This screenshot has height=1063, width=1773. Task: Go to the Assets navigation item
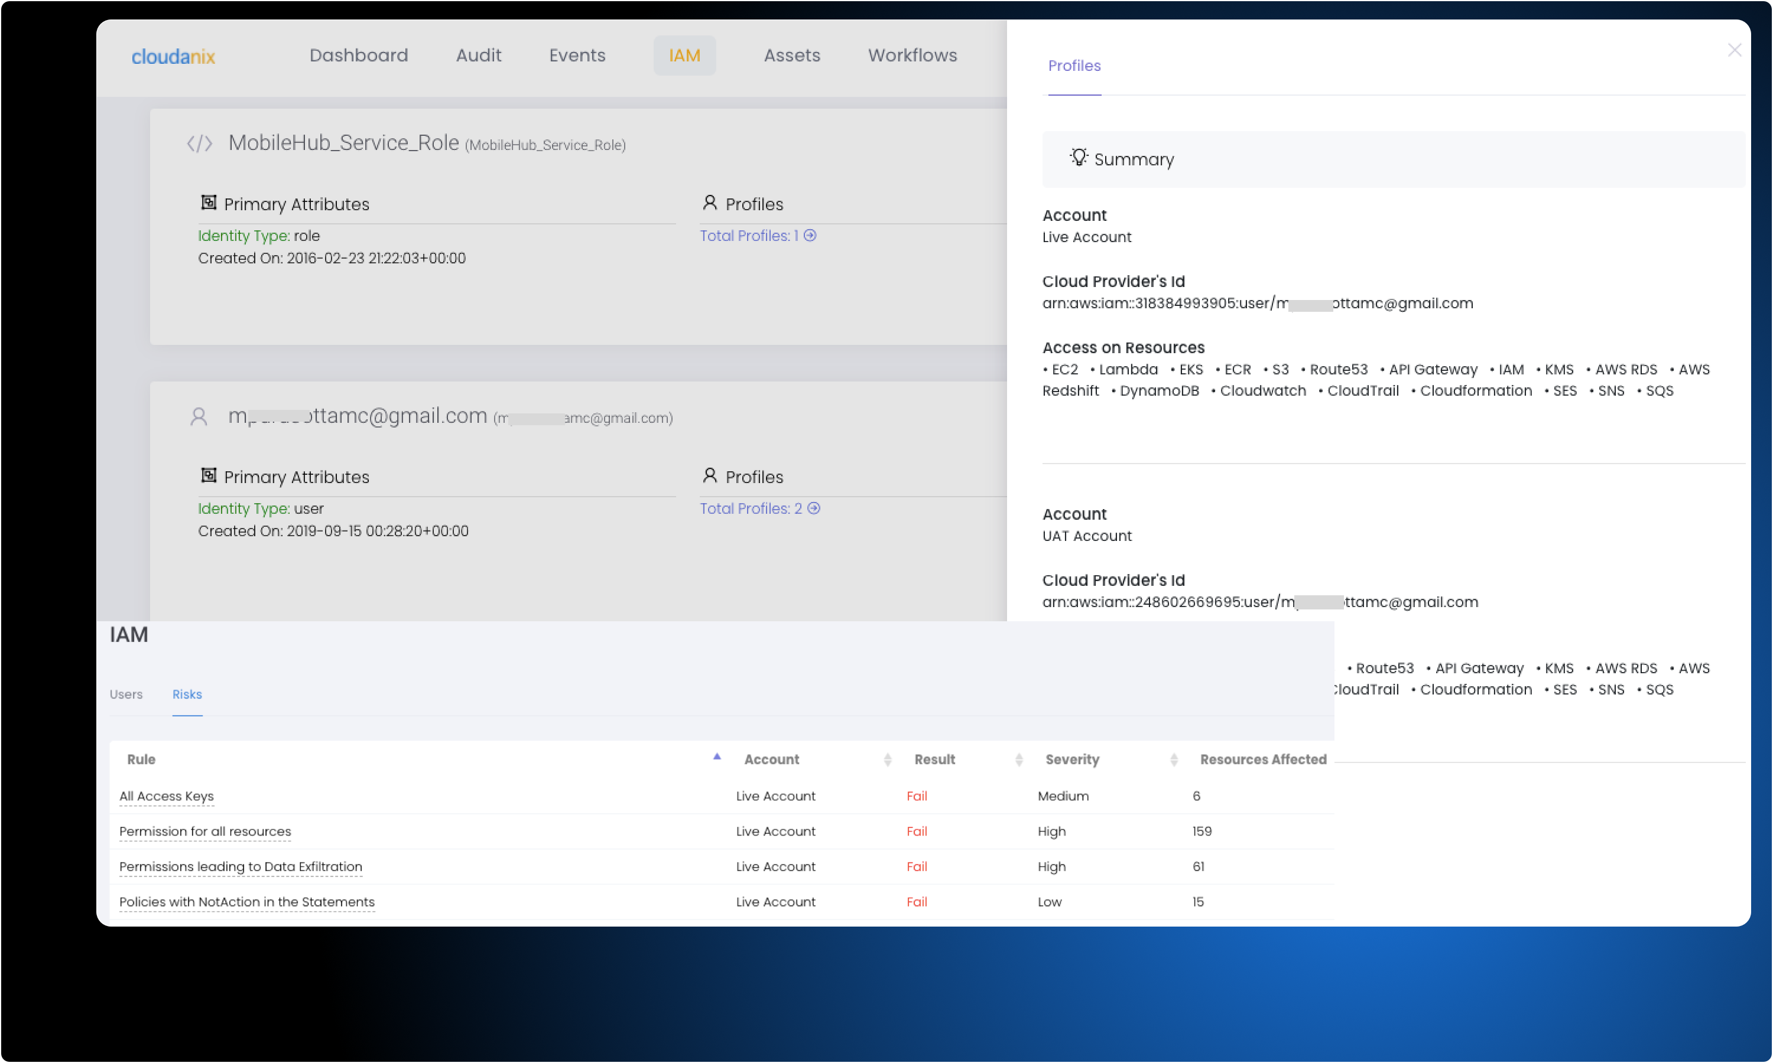pos(791,55)
